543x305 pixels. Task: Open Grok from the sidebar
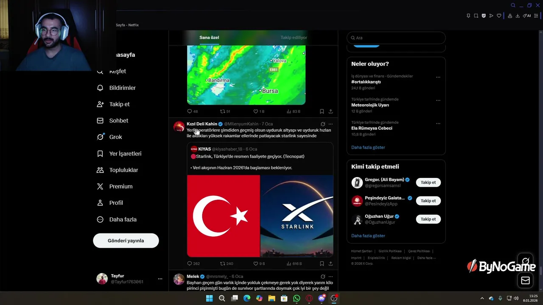pyautogui.click(x=109, y=137)
